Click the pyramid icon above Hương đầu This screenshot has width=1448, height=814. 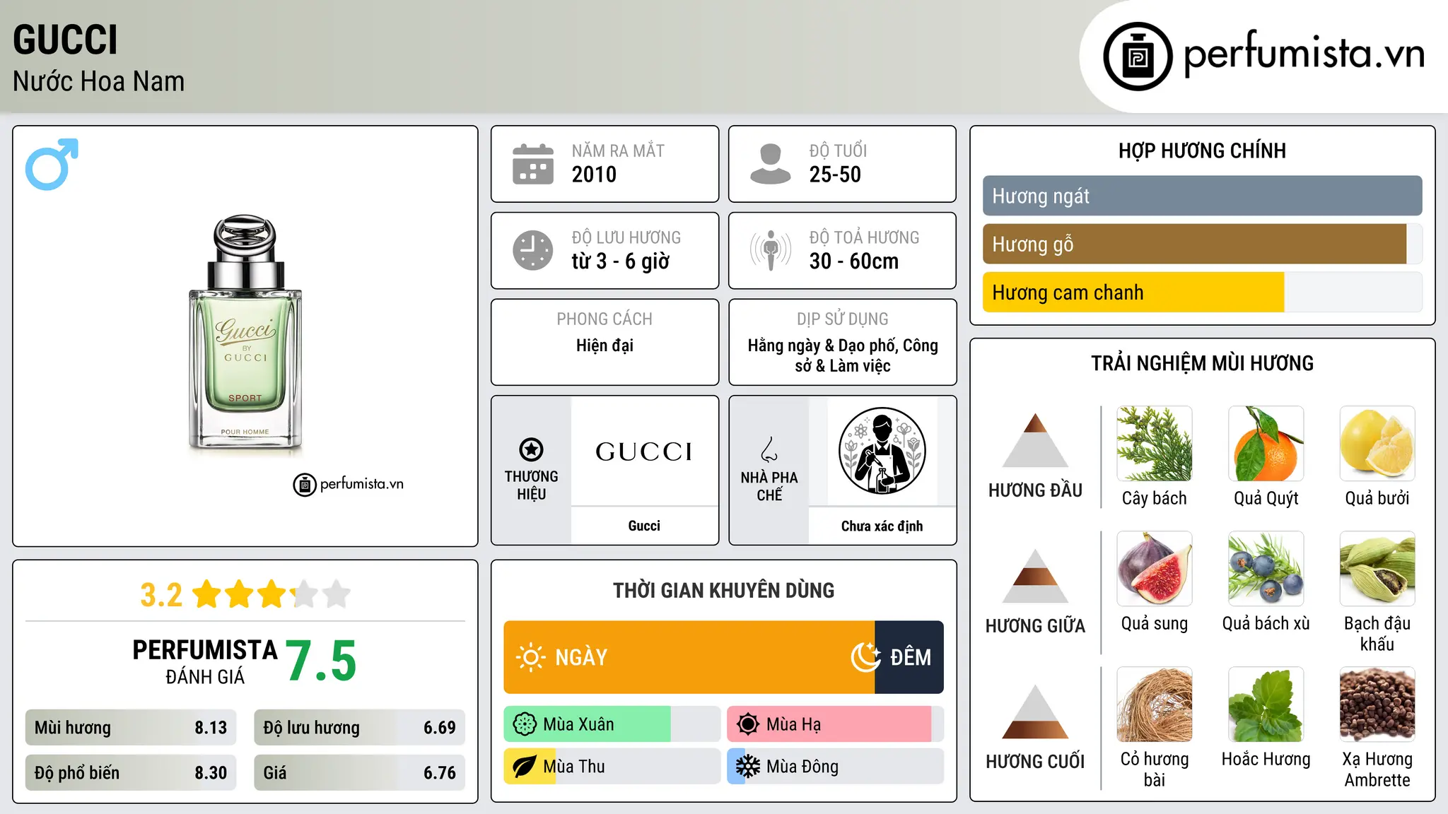tap(1035, 440)
